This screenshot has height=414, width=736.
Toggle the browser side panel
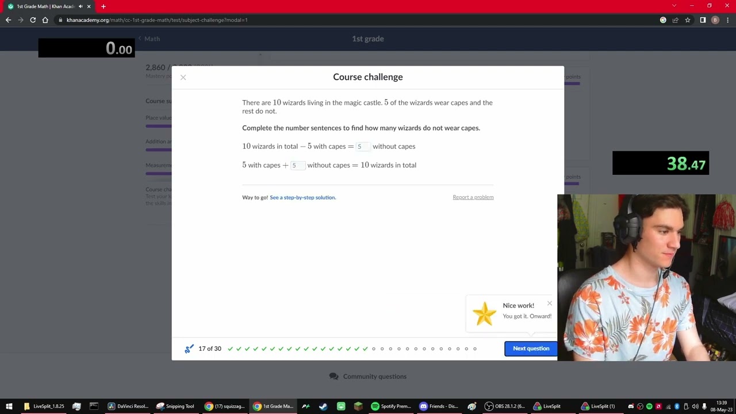click(703, 20)
